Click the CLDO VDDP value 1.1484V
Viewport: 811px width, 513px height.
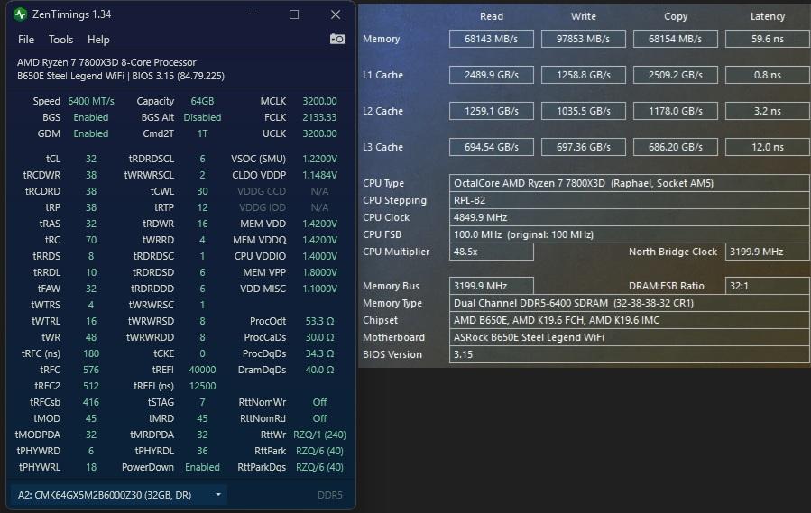pyautogui.click(x=319, y=175)
